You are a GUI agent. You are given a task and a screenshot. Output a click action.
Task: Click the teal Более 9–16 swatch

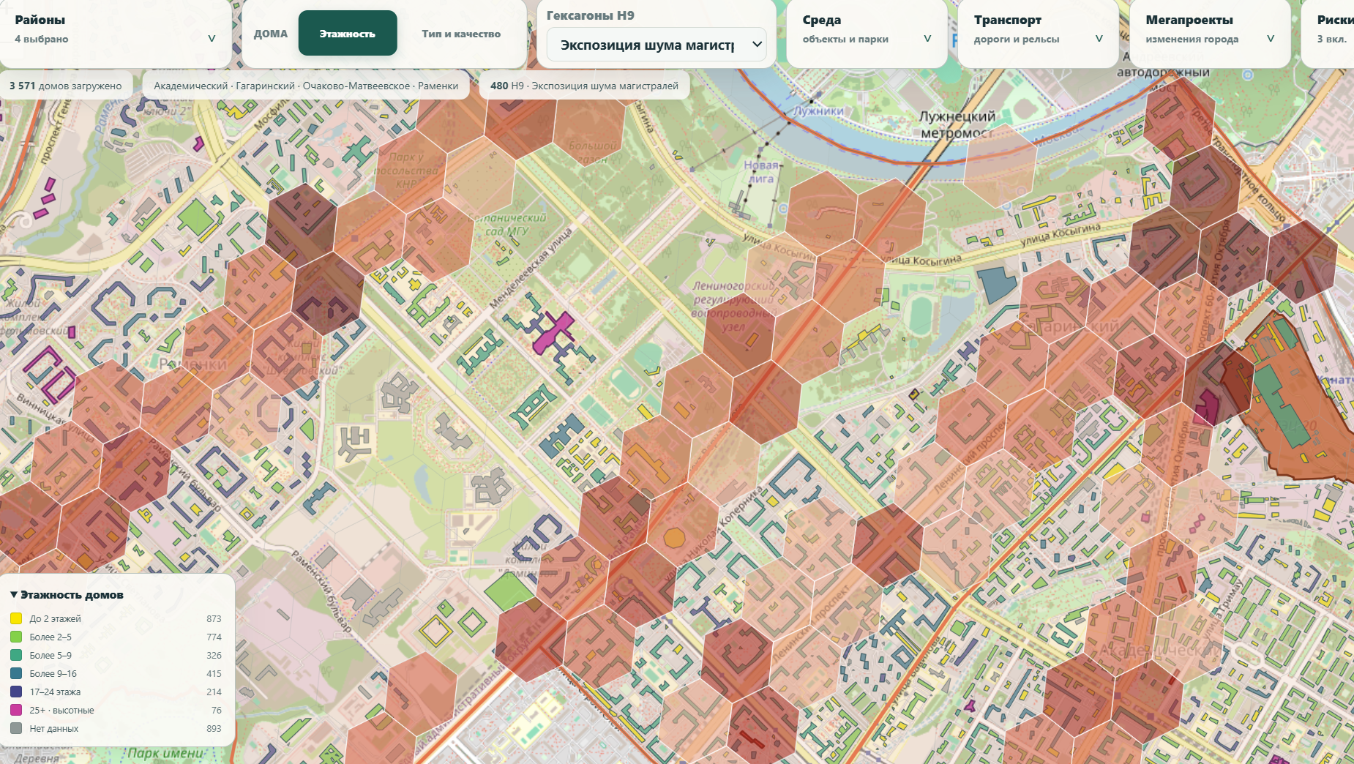coord(16,673)
